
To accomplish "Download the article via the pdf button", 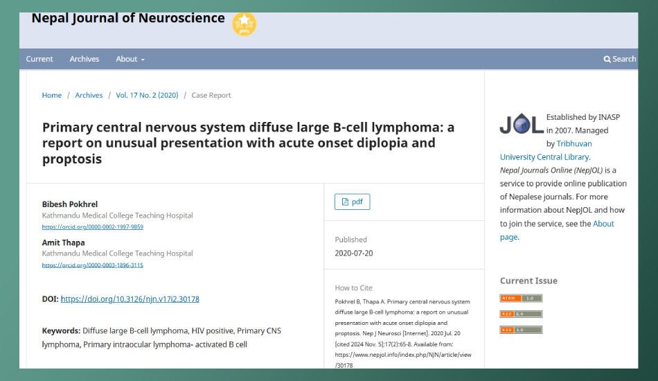I will coord(352,202).
